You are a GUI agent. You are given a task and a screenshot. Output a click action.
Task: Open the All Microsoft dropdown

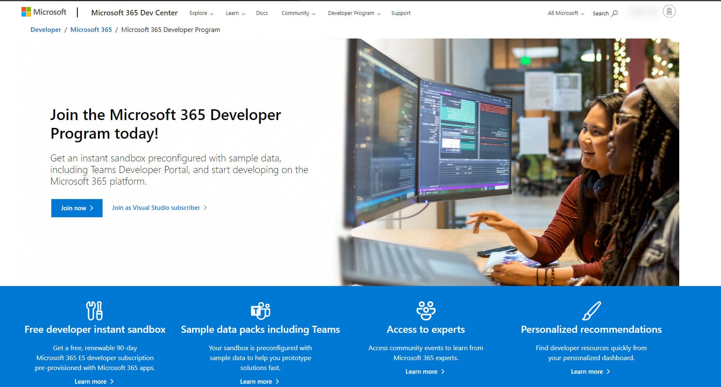pos(565,13)
